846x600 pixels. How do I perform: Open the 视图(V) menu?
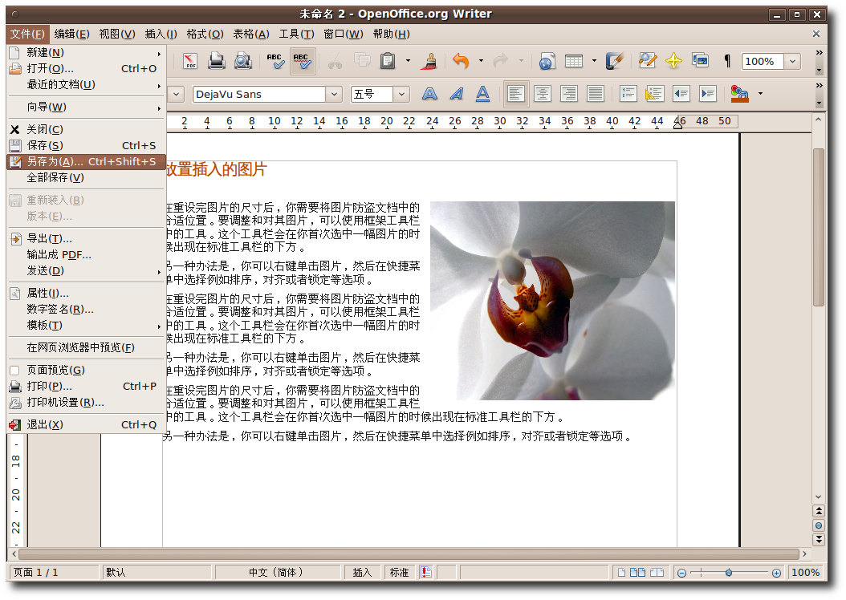117,34
